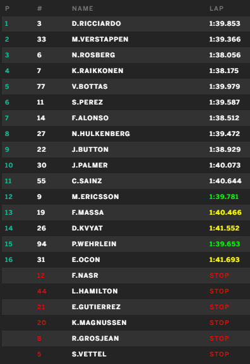Select F.MASSA's yellow lap time 1:40.466
The image size is (250, 364).
[225, 212]
